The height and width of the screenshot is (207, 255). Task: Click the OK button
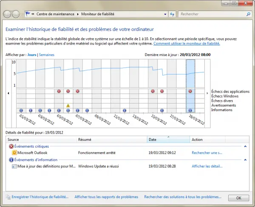point(238,198)
